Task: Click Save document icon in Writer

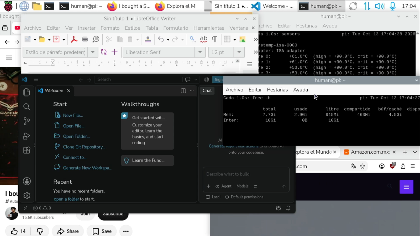Action: pos(56,39)
